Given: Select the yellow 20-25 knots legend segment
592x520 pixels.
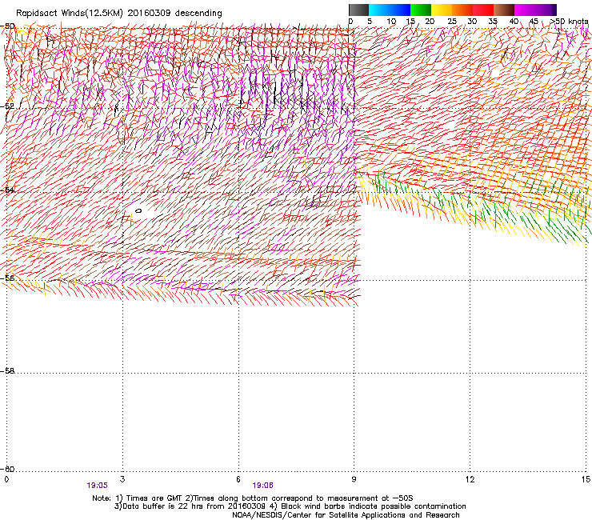Looking at the screenshot, I should point(442,10).
